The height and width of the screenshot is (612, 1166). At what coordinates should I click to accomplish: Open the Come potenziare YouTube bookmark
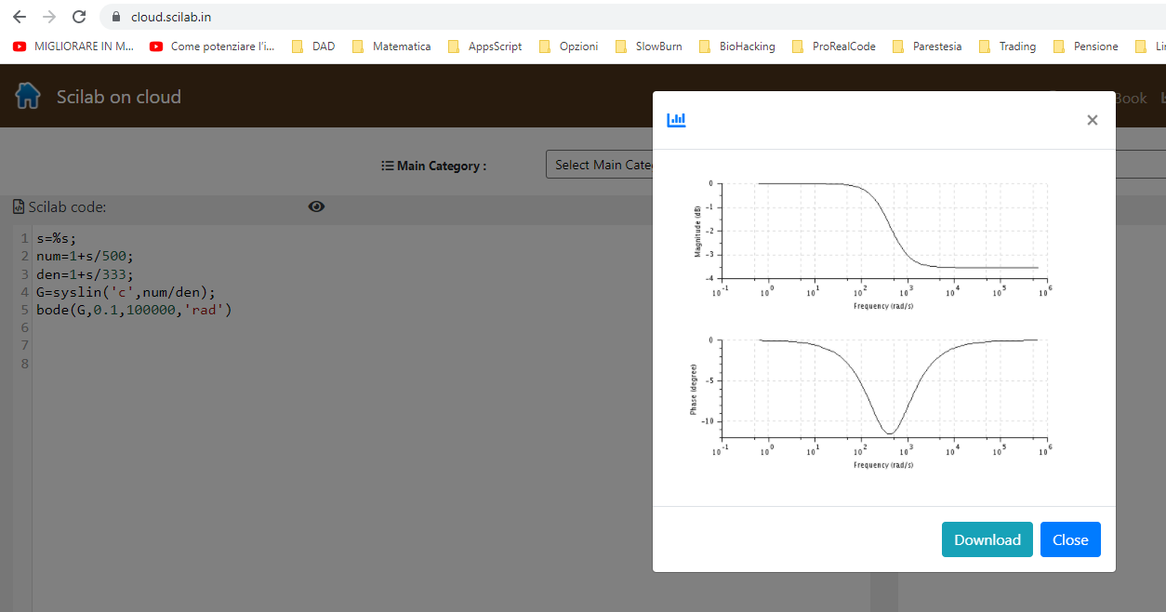pos(212,47)
